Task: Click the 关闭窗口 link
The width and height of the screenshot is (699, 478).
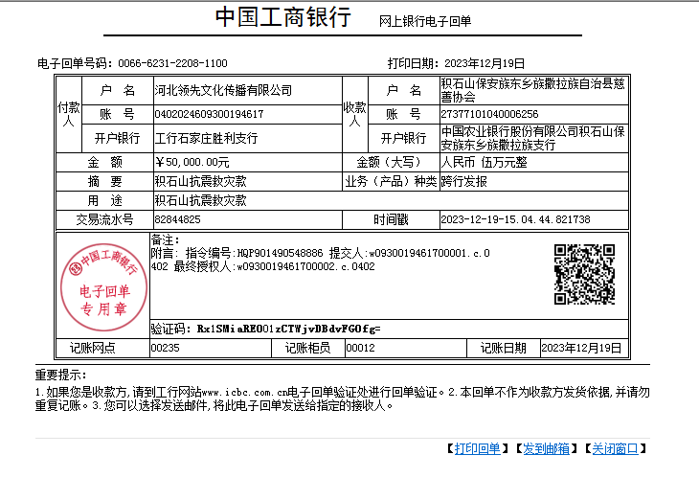Action: (615, 448)
